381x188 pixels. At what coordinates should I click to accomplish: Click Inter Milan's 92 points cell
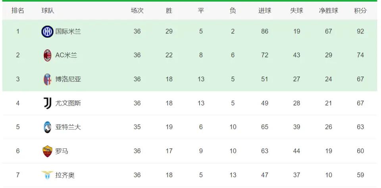click(x=360, y=32)
